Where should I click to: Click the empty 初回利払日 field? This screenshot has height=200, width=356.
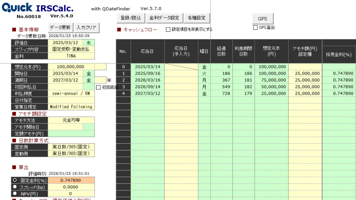pos(65,87)
